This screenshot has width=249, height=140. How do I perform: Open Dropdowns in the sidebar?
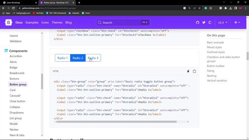16,112
